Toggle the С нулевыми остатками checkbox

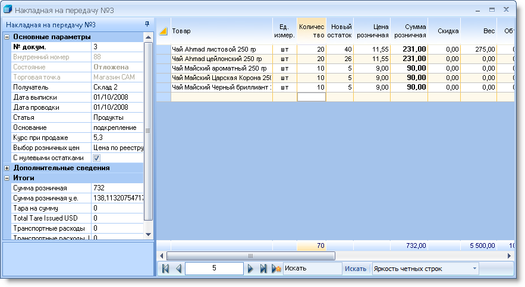[x=96, y=158]
